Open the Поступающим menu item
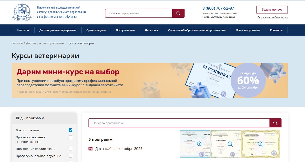Viewport: 305px width, 162px height. pyautogui.click(x=125, y=30)
